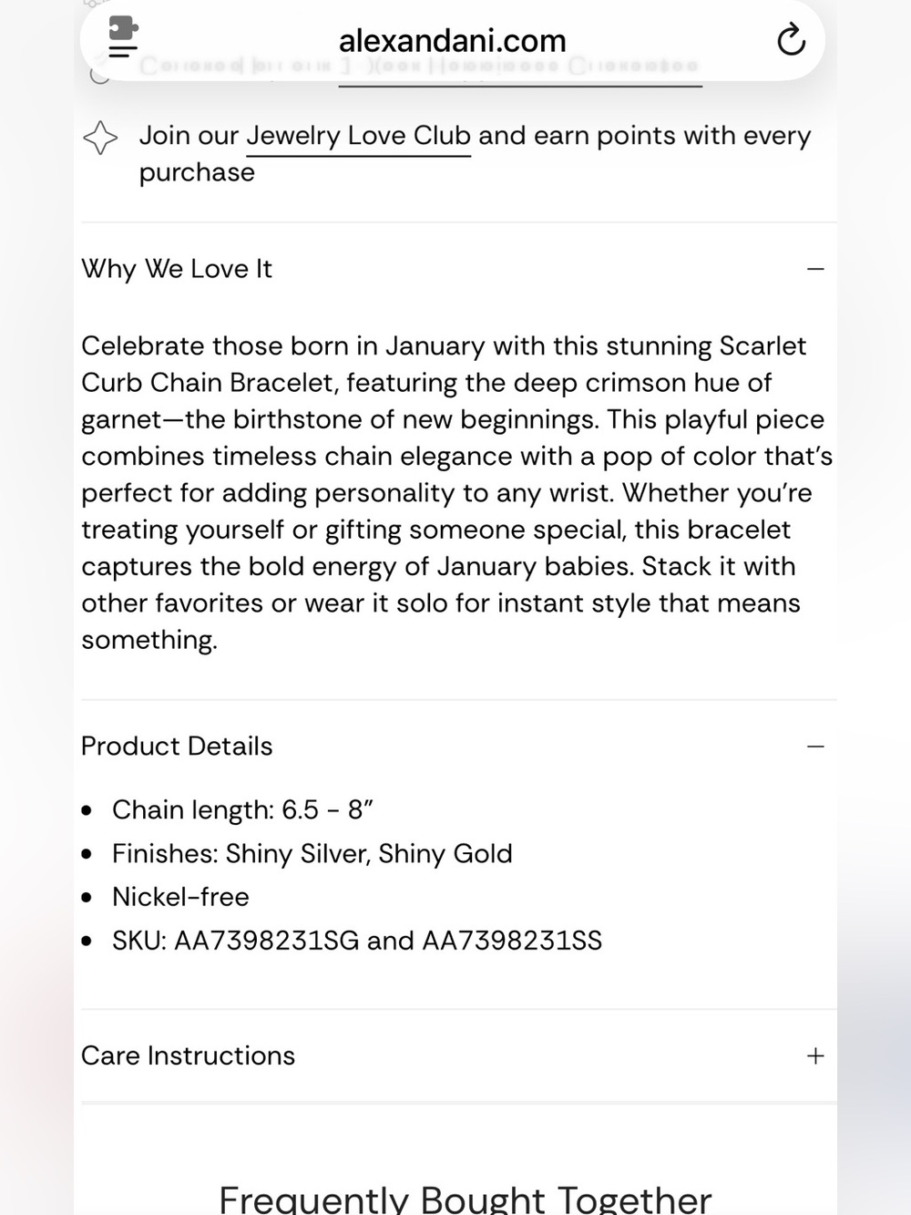Open the Care Instructions section heading
The image size is (911, 1215).
[188, 1055]
